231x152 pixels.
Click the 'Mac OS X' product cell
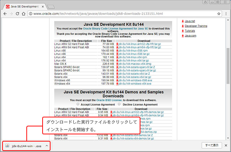pos(76,64)
